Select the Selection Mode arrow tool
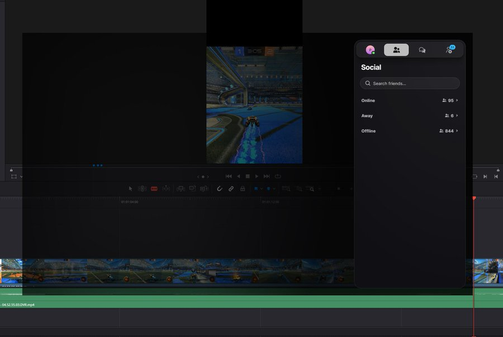The image size is (503, 337). pyautogui.click(x=130, y=189)
